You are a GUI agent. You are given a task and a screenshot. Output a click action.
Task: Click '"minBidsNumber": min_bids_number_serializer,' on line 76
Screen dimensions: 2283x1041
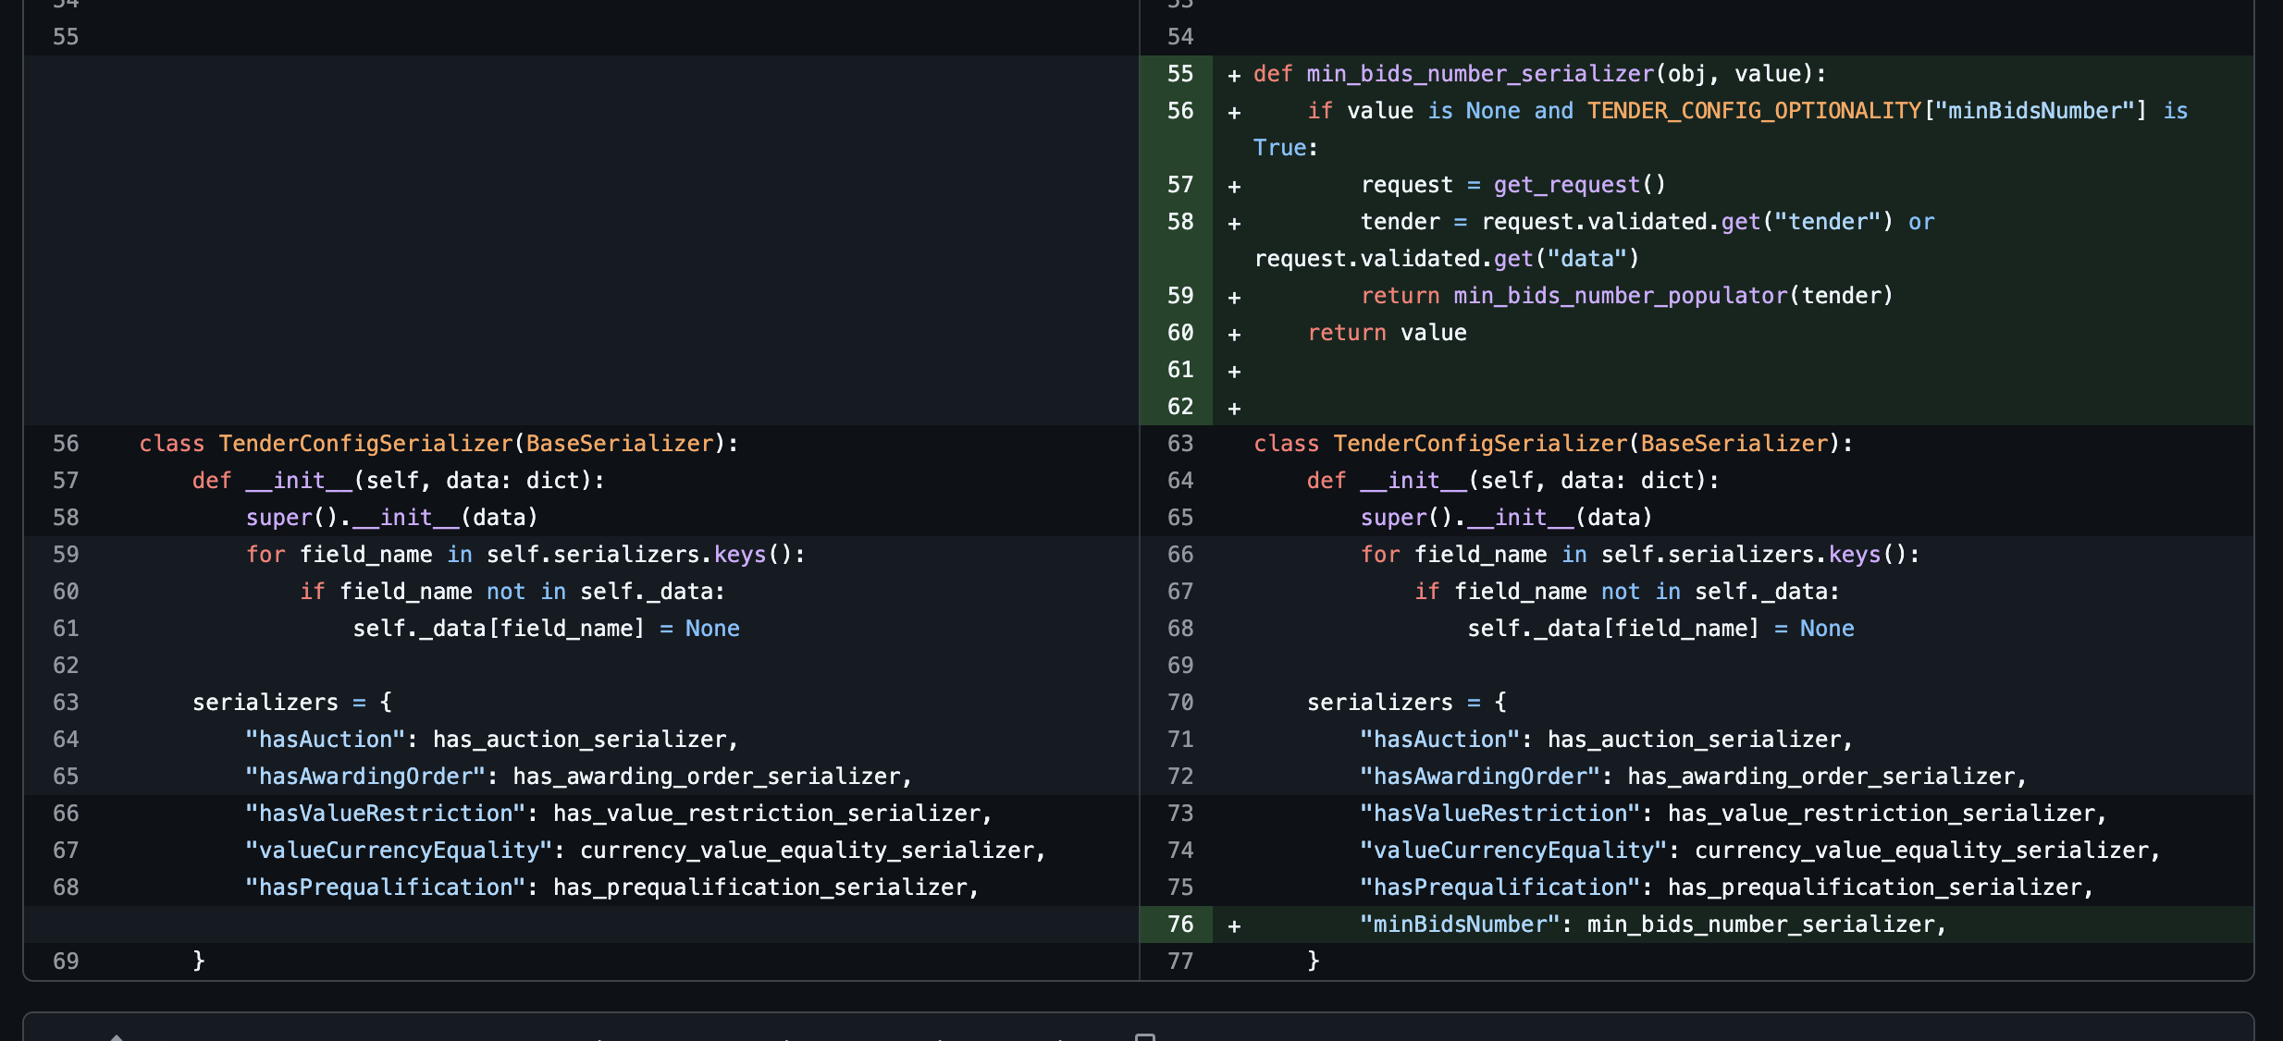[x=1653, y=925]
